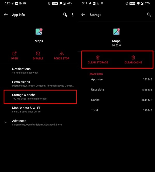Click the Advanced chevron arrow
This screenshot has height=172, width=155.
click(6, 122)
